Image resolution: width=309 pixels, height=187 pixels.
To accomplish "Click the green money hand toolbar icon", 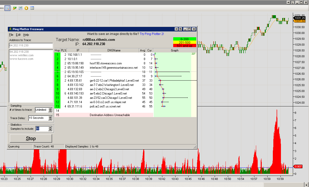I will point(15,8).
